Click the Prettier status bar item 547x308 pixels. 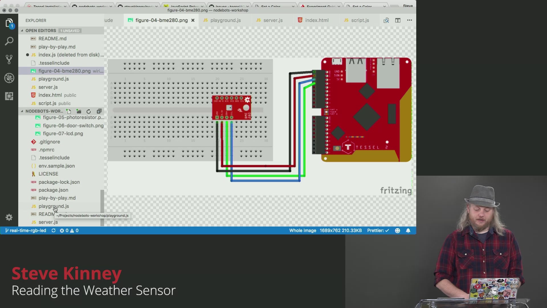point(378,230)
